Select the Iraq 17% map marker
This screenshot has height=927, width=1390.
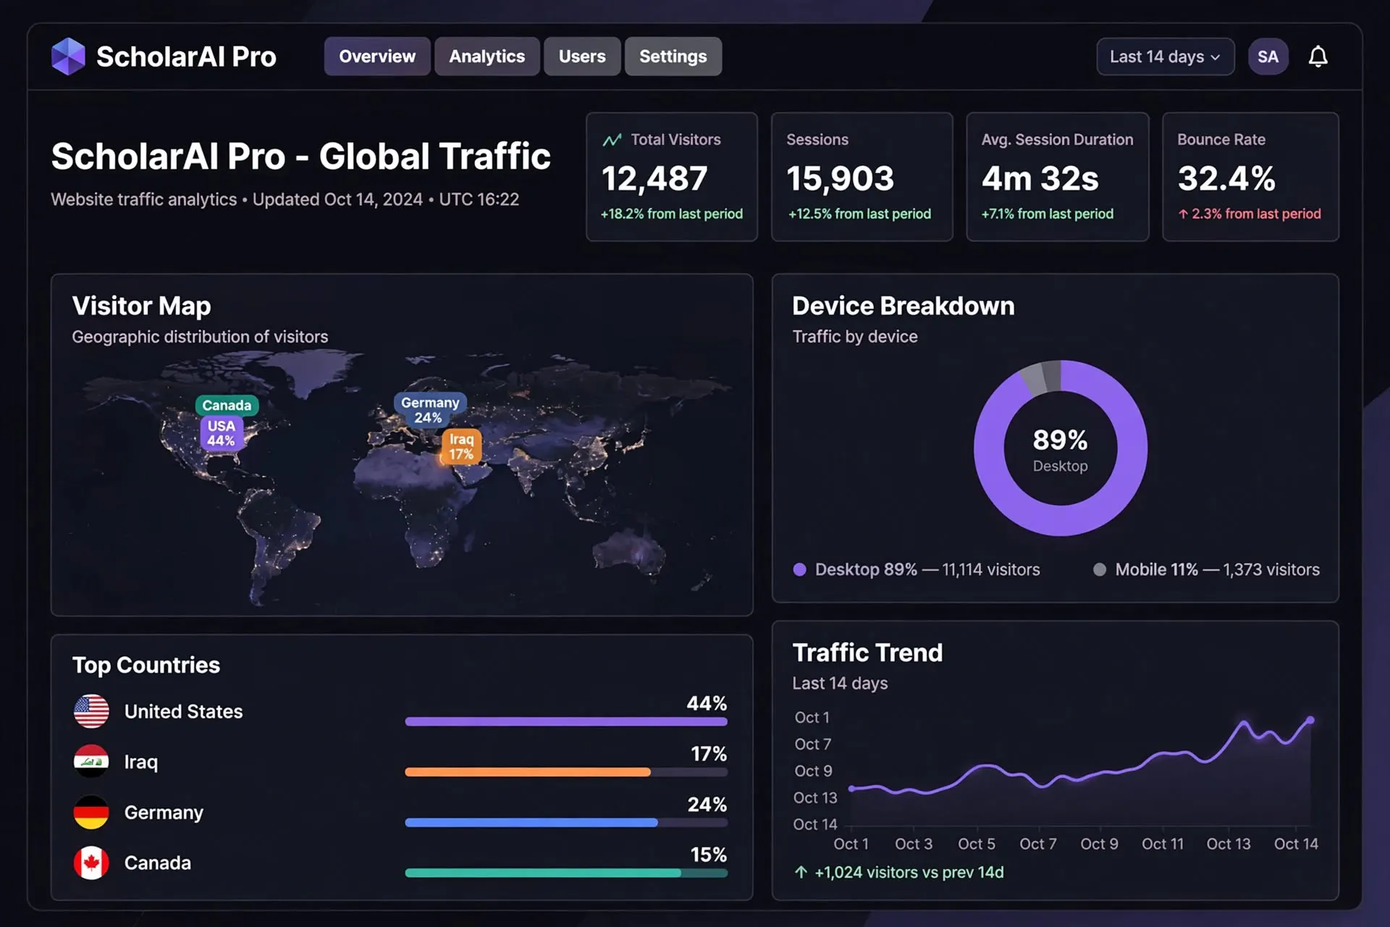tap(461, 446)
